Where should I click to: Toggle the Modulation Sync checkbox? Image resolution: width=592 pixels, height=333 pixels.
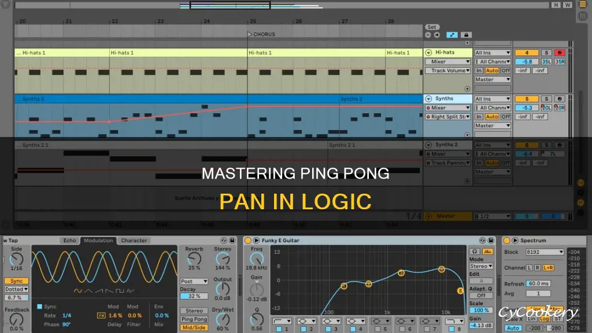tap(40, 306)
